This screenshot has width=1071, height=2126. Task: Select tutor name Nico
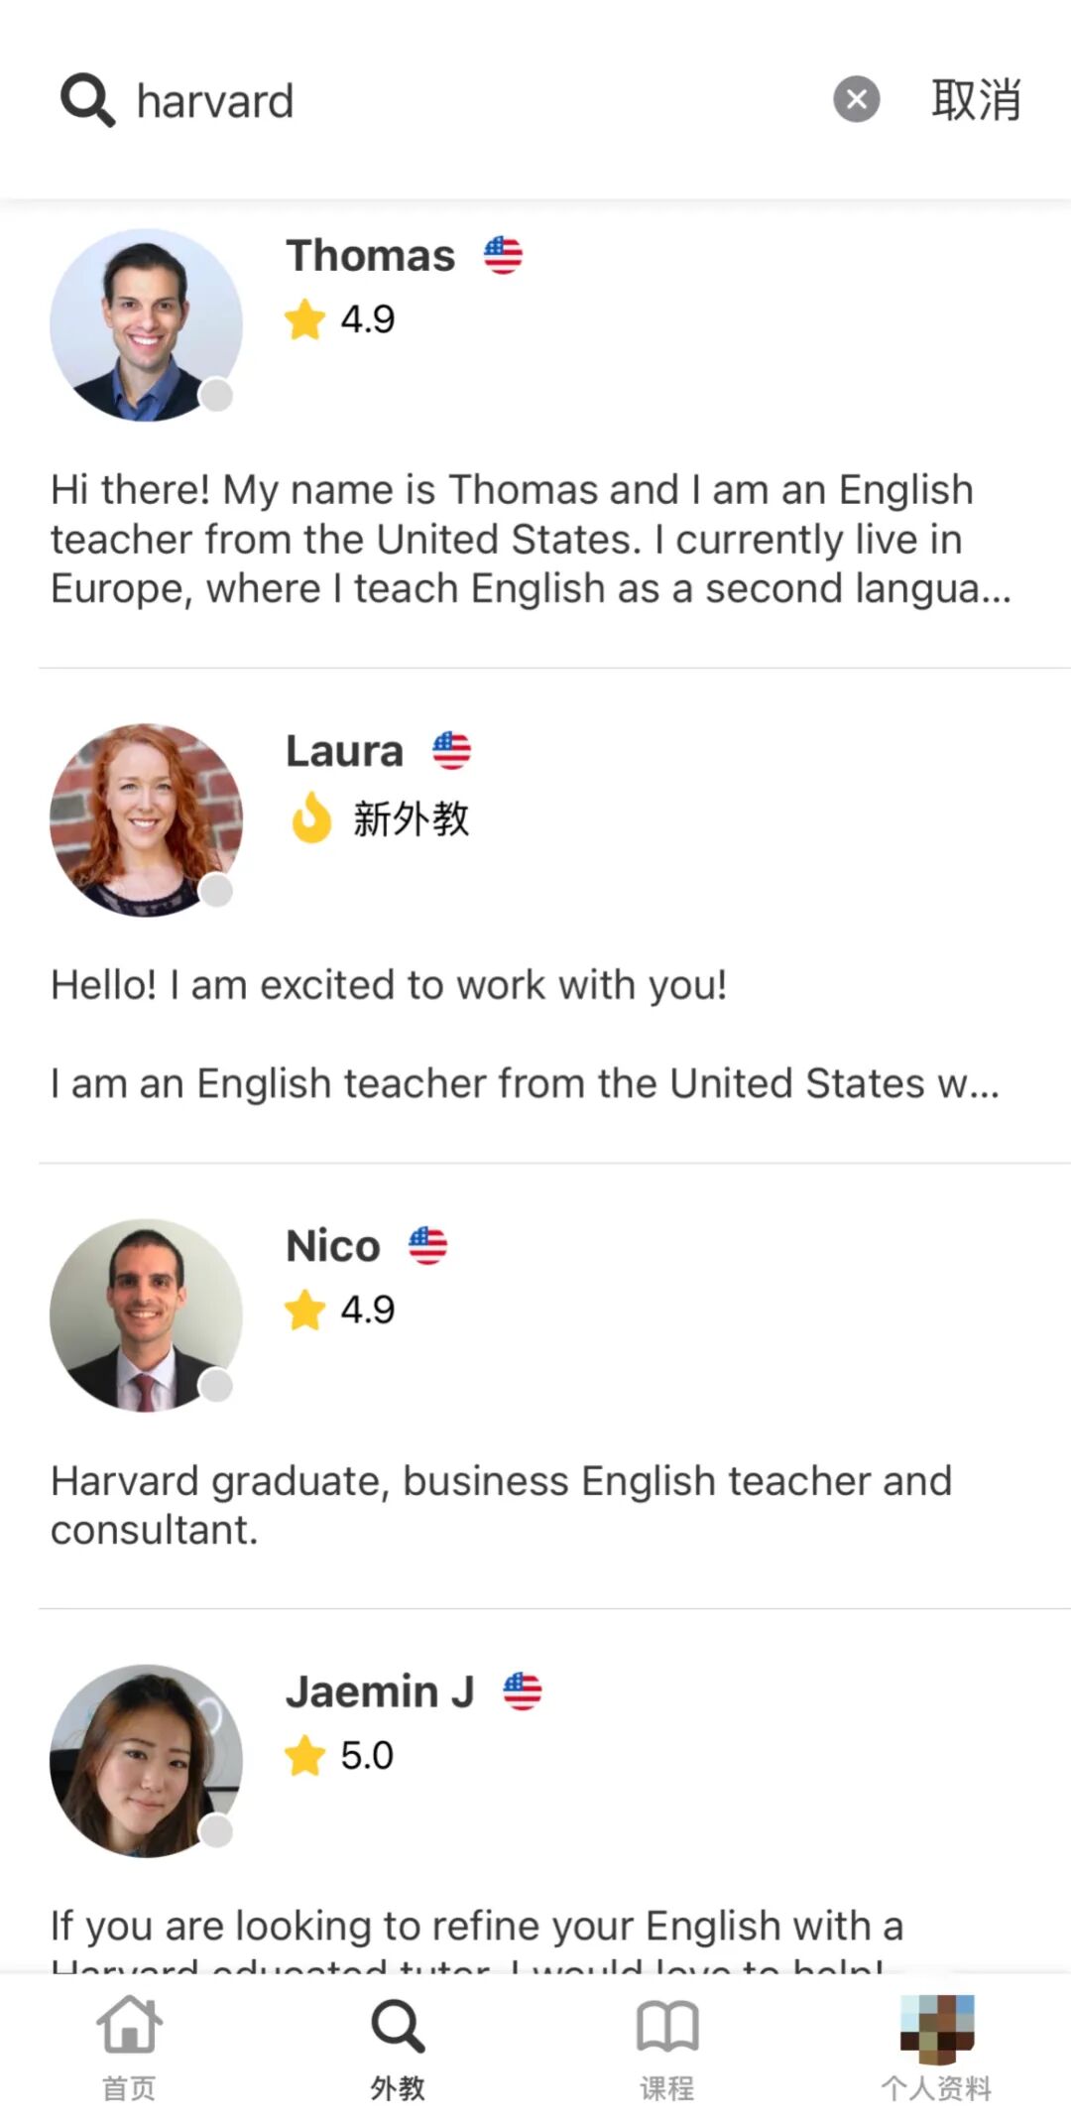click(333, 1246)
